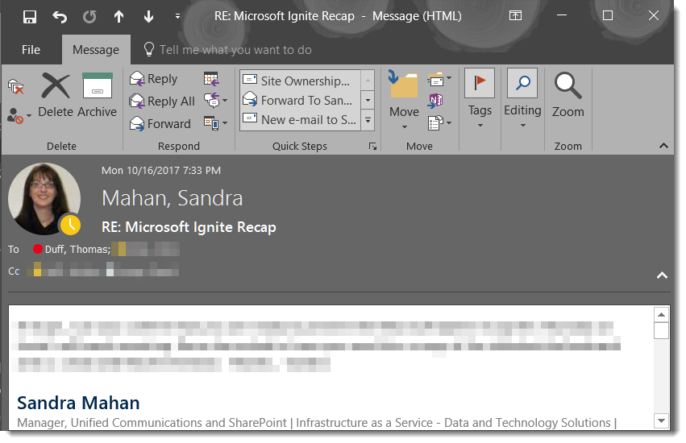The width and height of the screenshot is (686, 443).
Task: Forward the email message
Action: pos(160,124)
